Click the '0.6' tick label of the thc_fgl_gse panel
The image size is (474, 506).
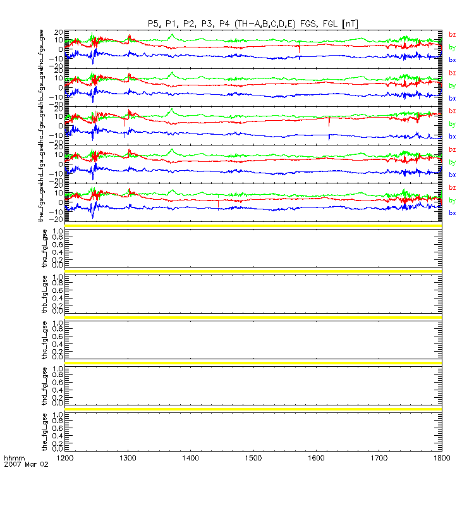(x=58, y=336)
